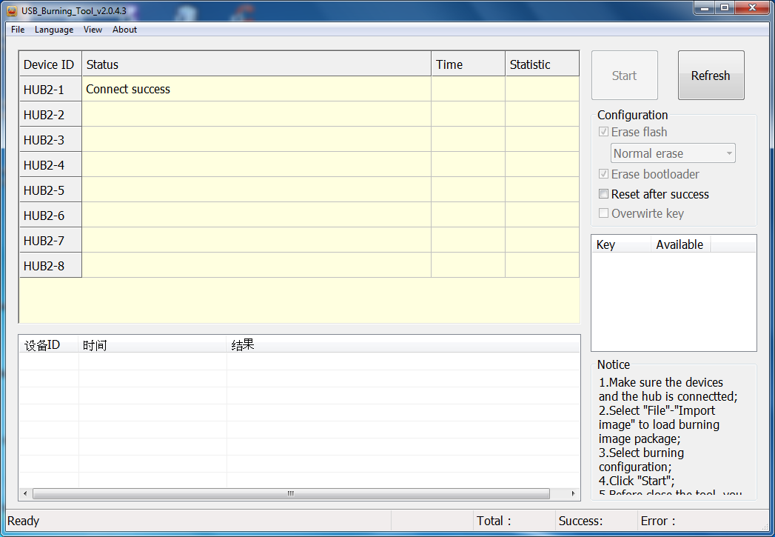Open the Language menu
775x537 pixels.
(x=54, y=30)
